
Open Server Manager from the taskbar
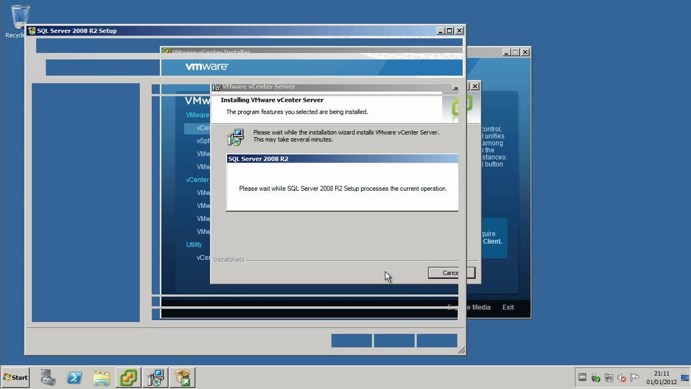[x=48, y=378]
